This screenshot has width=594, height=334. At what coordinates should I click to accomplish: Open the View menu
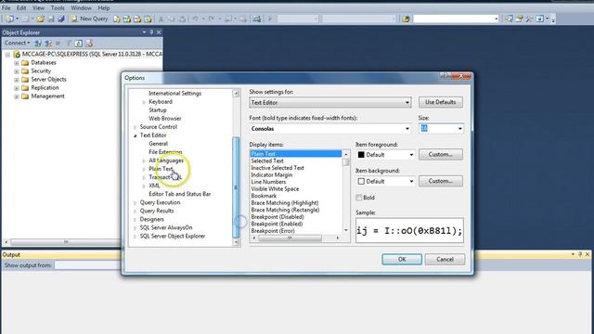38,7
